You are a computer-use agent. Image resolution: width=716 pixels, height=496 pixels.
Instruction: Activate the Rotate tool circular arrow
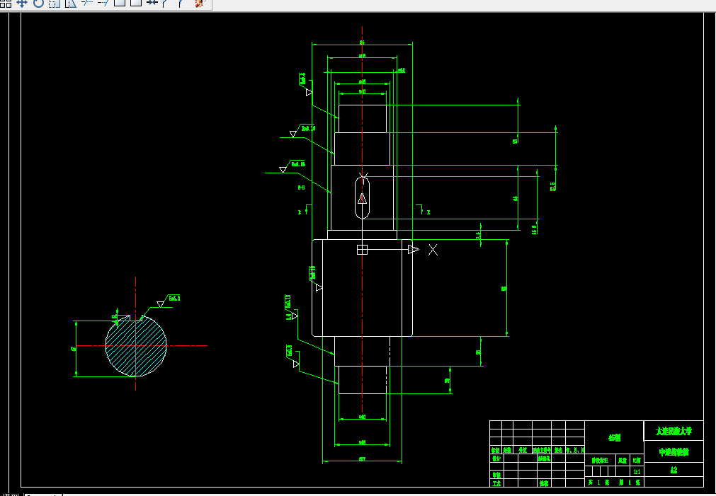38,4
